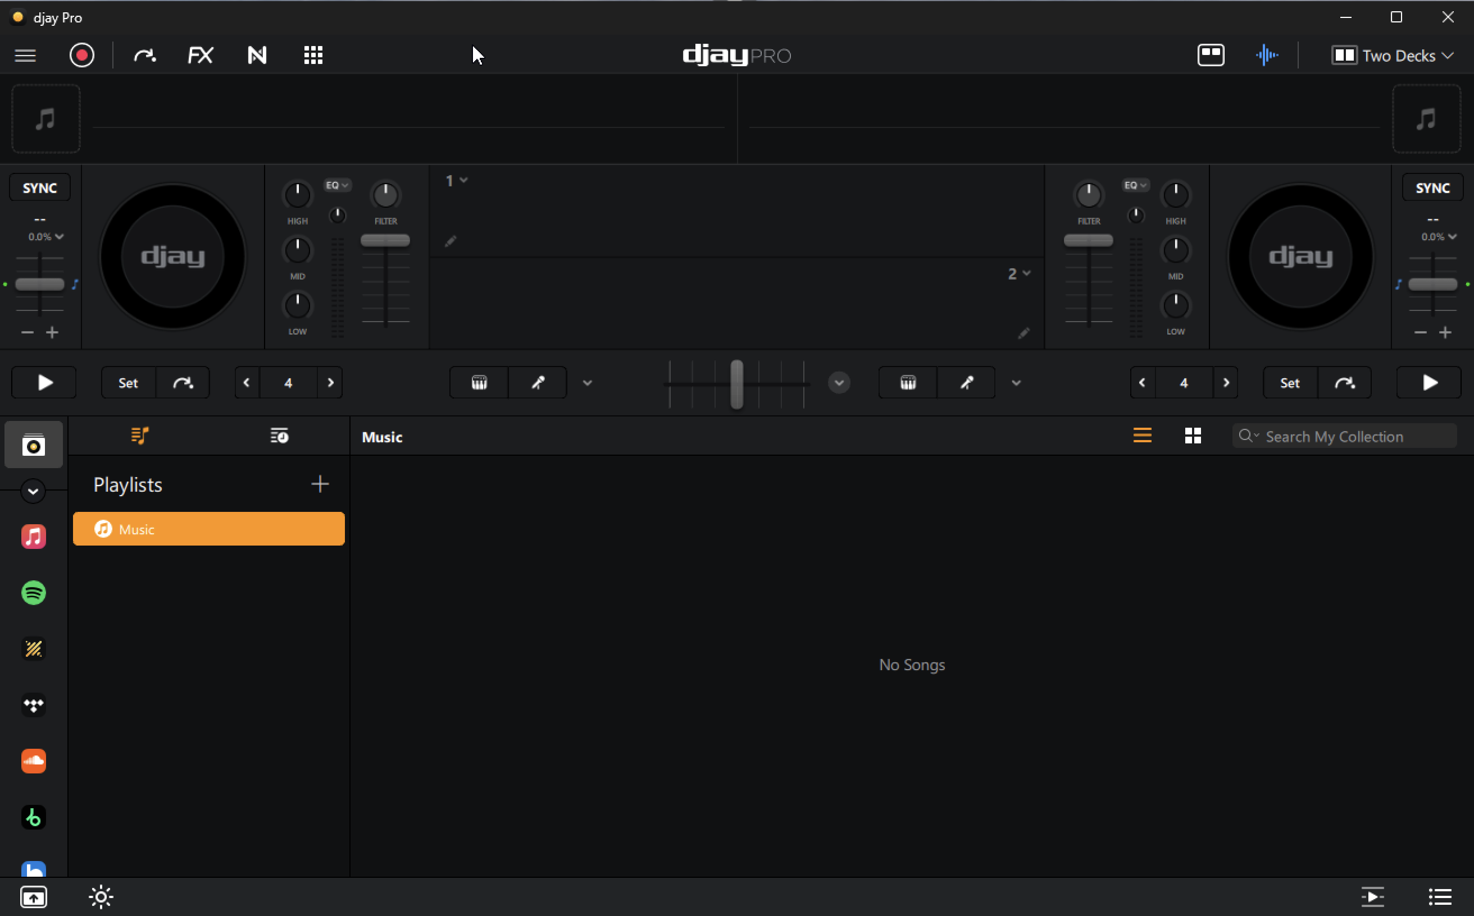Viewport: 1474px width, 916px height.
Task: Open the sampler grid from the toolbar
Action: point(313,55)
